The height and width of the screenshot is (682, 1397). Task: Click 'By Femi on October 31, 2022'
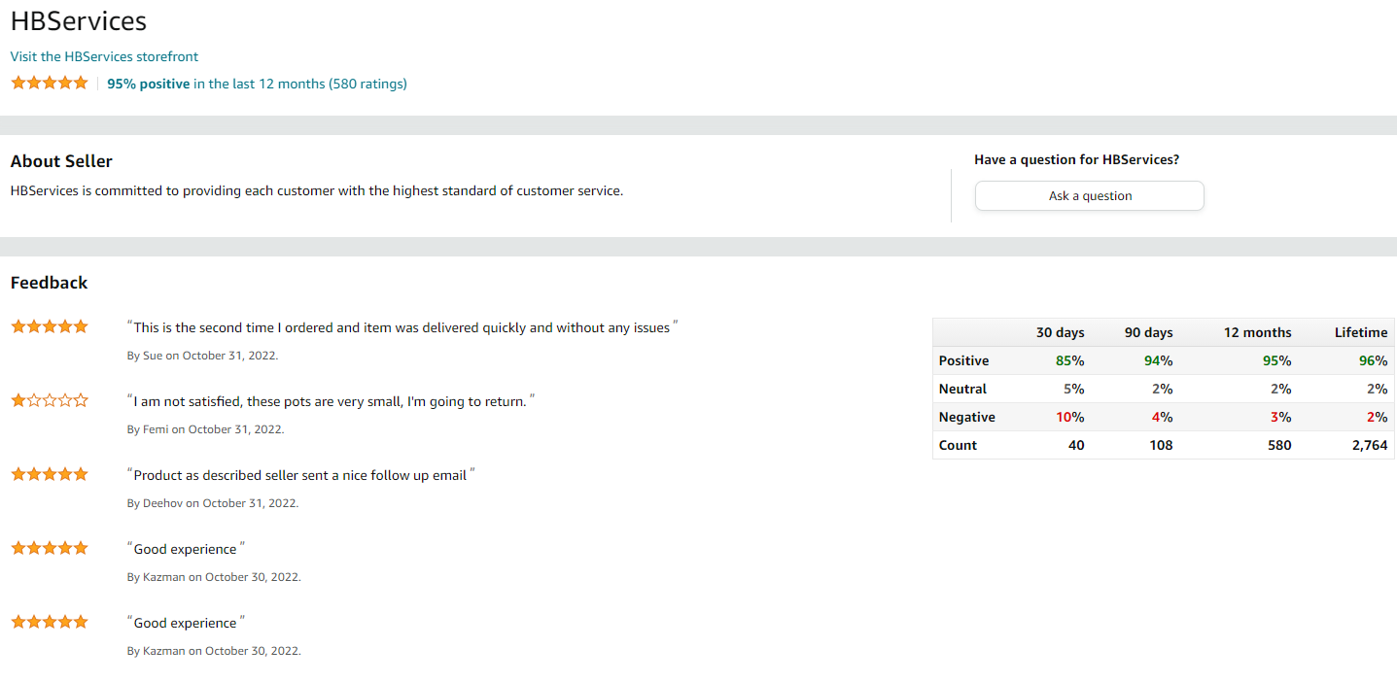point(205,429)
